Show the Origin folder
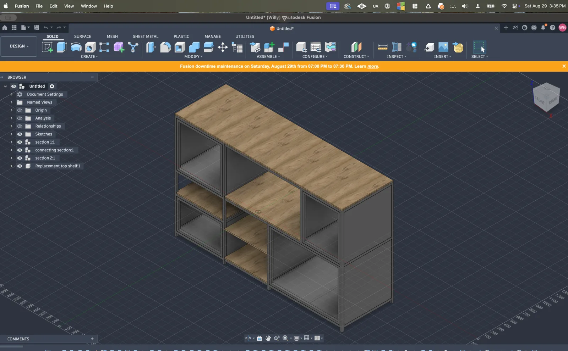 pos(20,110)
